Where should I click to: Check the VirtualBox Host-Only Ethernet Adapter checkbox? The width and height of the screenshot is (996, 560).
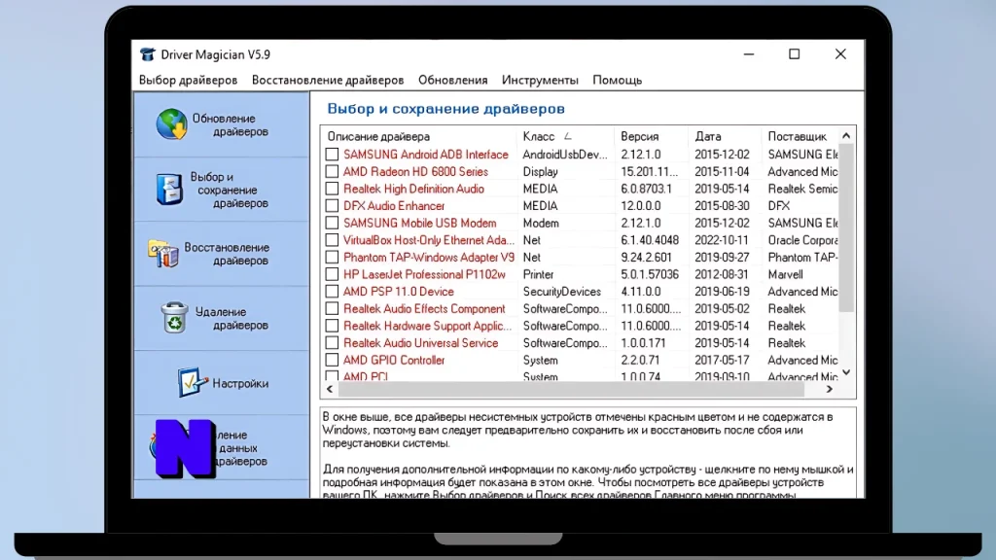tap(332, 240)
